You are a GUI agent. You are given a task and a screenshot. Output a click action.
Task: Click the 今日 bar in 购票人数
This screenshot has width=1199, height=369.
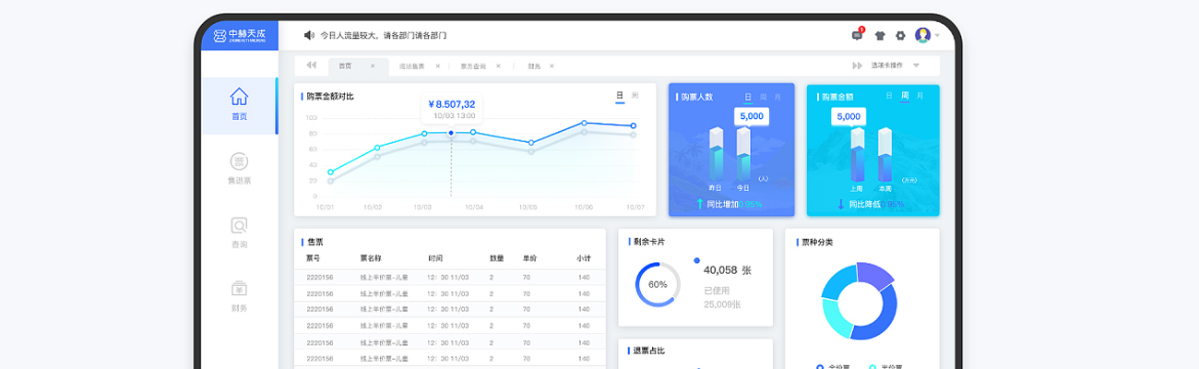coord(742,153)
